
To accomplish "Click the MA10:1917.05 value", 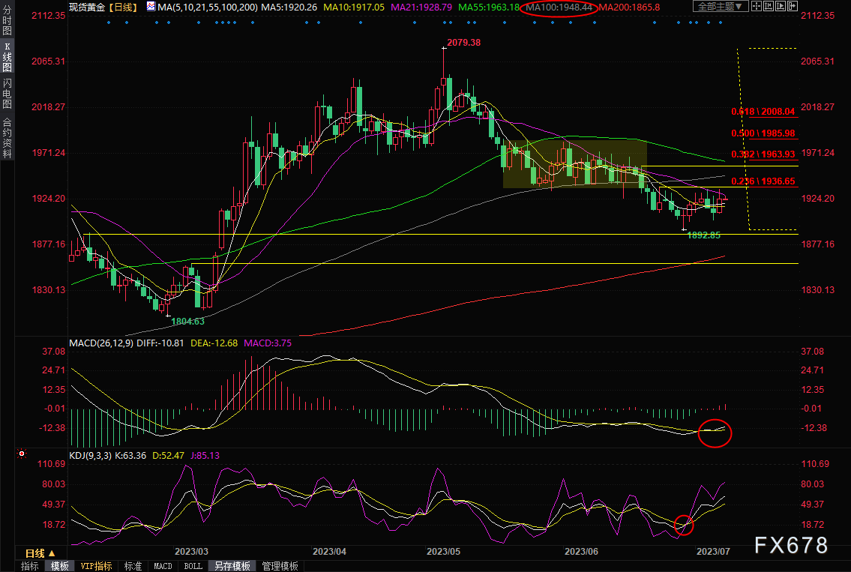I will (x=354, y=7).
